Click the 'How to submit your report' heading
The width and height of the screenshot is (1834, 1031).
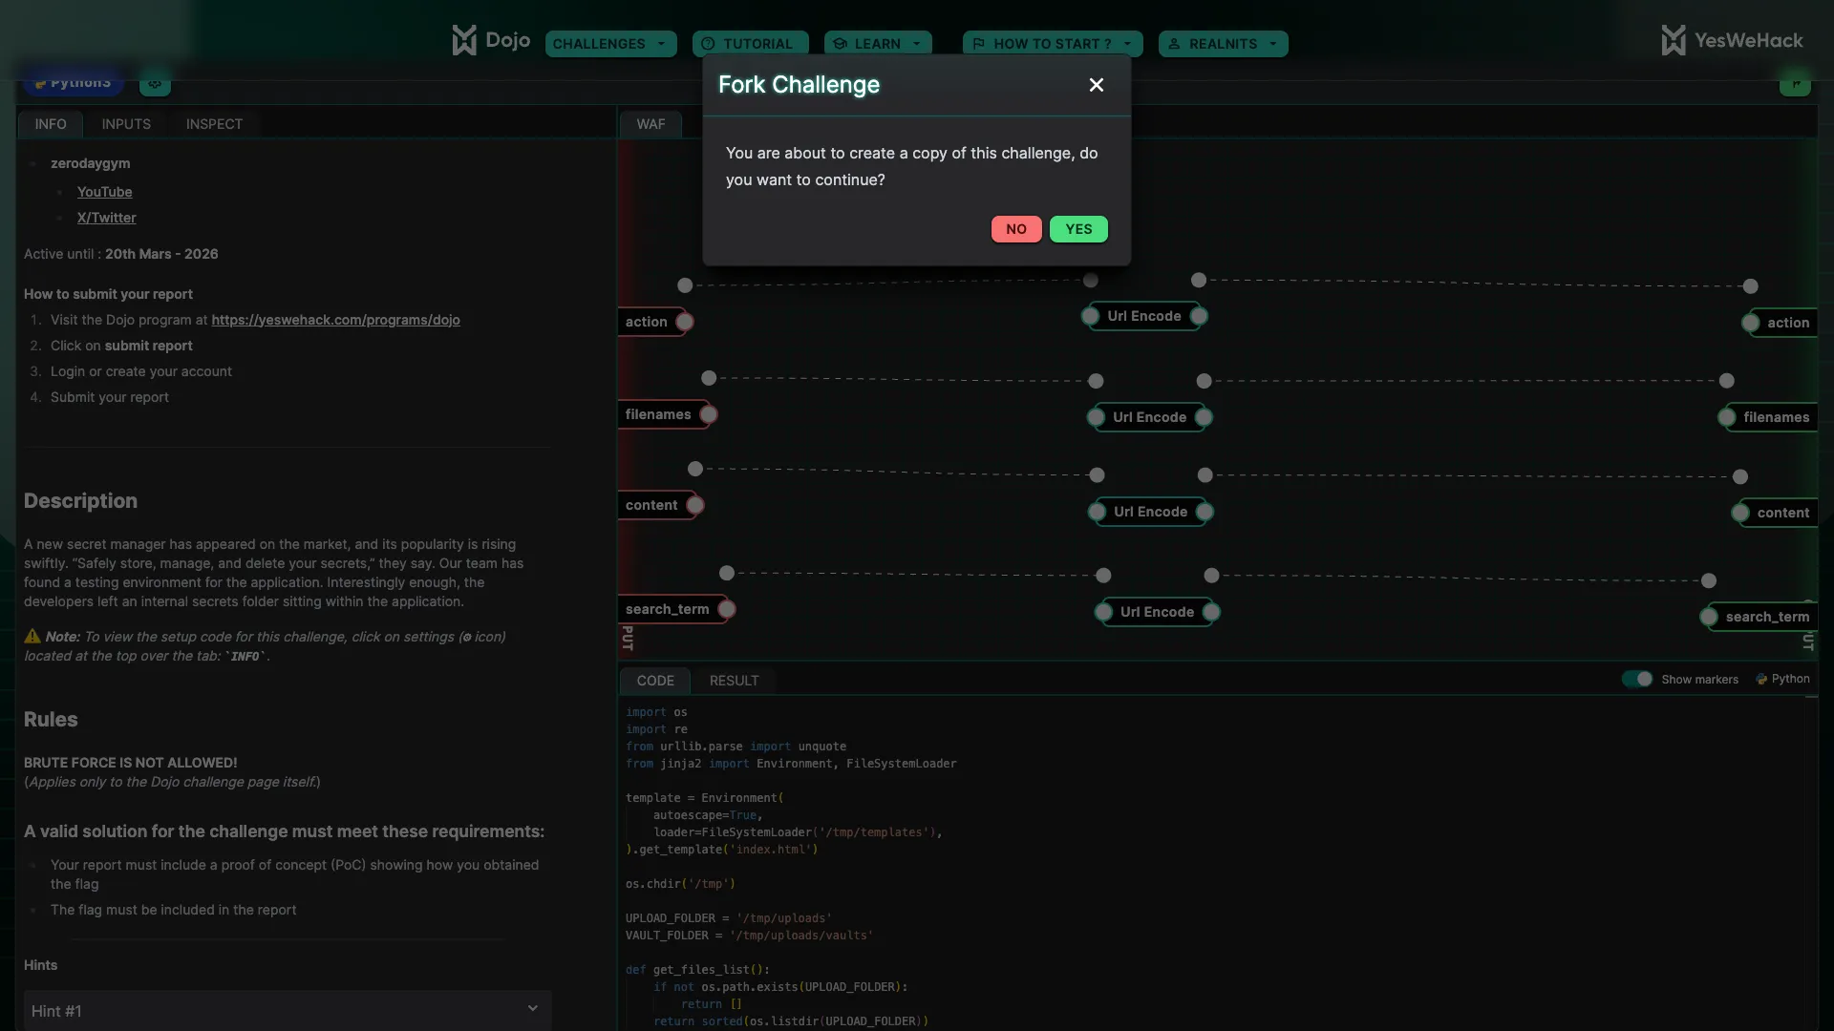pyautogui.click(x=108, y=294)
